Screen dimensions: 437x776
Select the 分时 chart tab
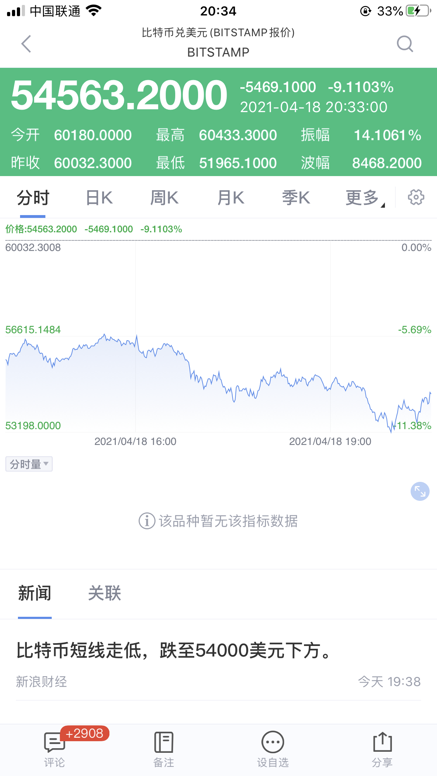(x=33, y=198)
